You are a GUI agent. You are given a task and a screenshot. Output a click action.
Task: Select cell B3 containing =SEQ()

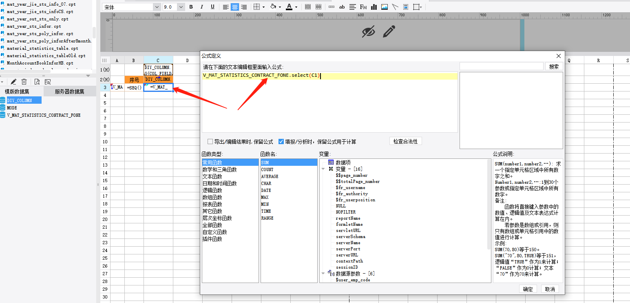click(134, 87)
